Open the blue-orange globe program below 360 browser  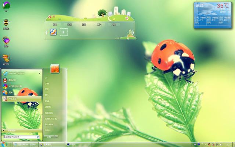tap(22, 93)
